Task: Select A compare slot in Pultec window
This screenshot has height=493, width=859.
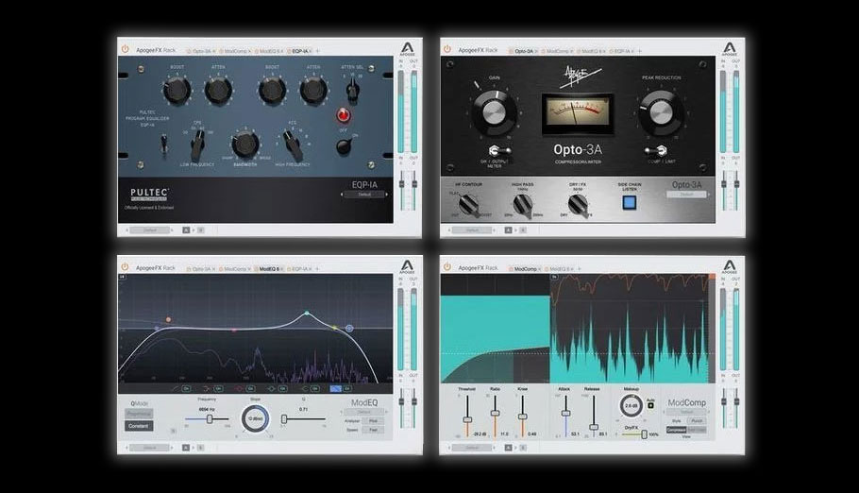Action: click(186, 230)
